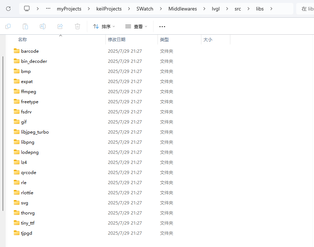Click the Copy icon in toolbar
This screenshot has width=314, height=247.
coord(8,26)
